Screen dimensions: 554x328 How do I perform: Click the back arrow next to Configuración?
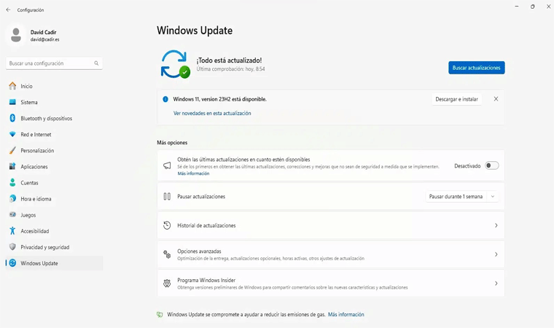pos(8,10)
